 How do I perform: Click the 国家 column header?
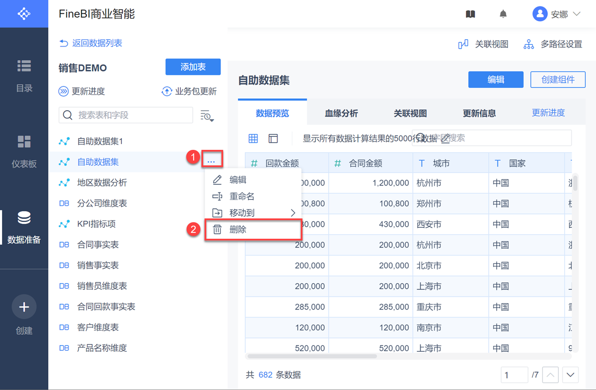(526, 163)
